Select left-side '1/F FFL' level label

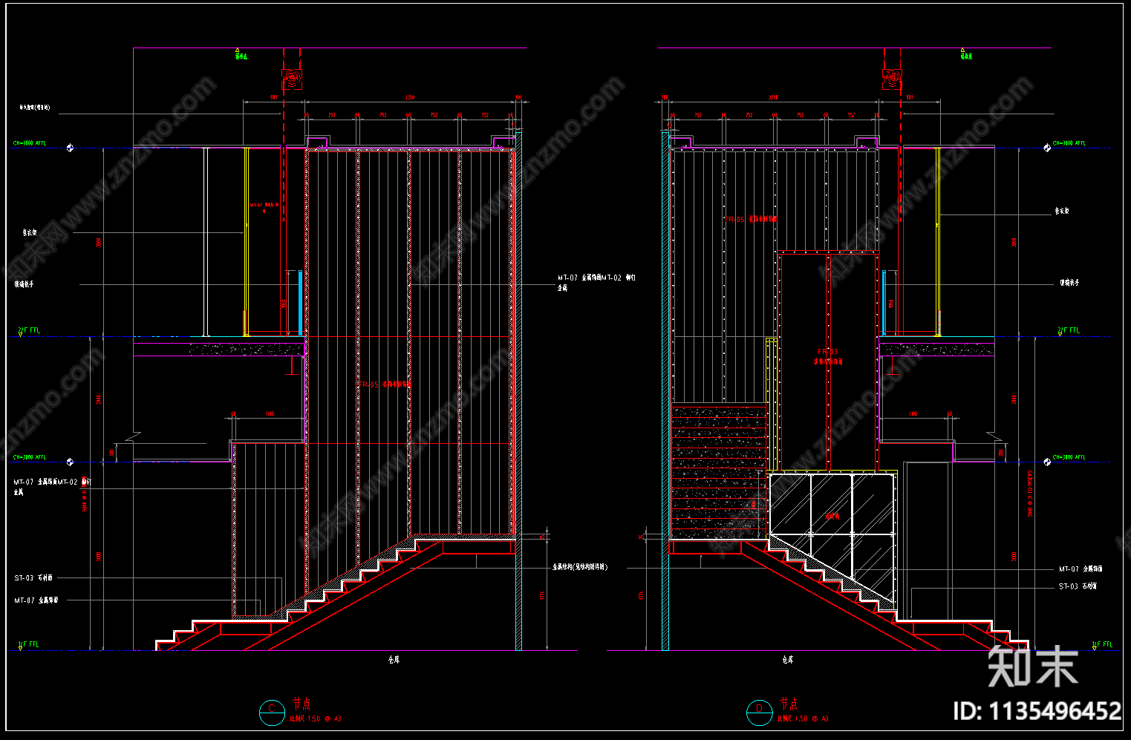(29, 644)
